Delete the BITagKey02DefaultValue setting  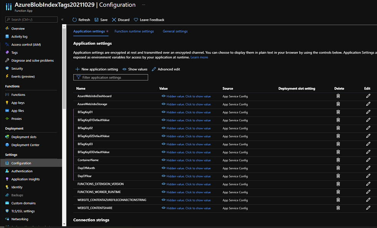coord(338,136)
